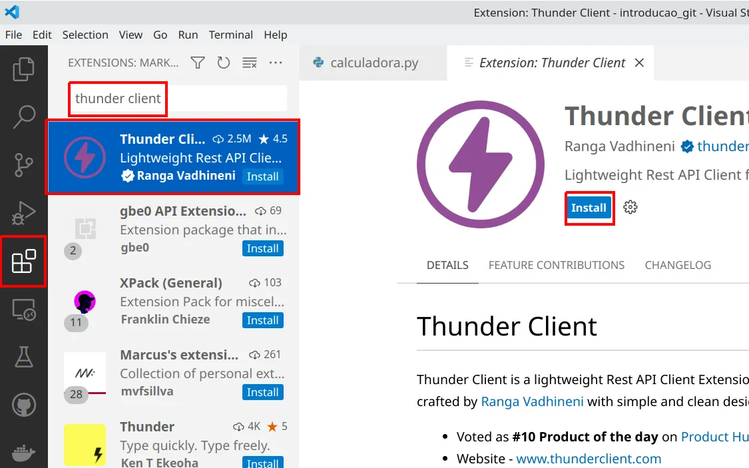Click the manage gear next to Install
The width and height of the screenshot is (749, 468).
pyautogui.click(x=630, y=207)
